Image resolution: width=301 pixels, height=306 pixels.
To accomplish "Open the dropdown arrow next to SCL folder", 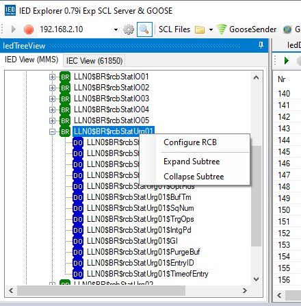I will point(211,29).
